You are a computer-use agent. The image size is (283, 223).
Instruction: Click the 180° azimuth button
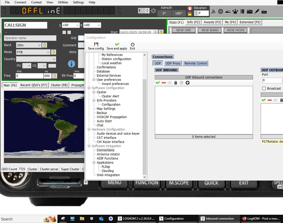pos(179,13)
